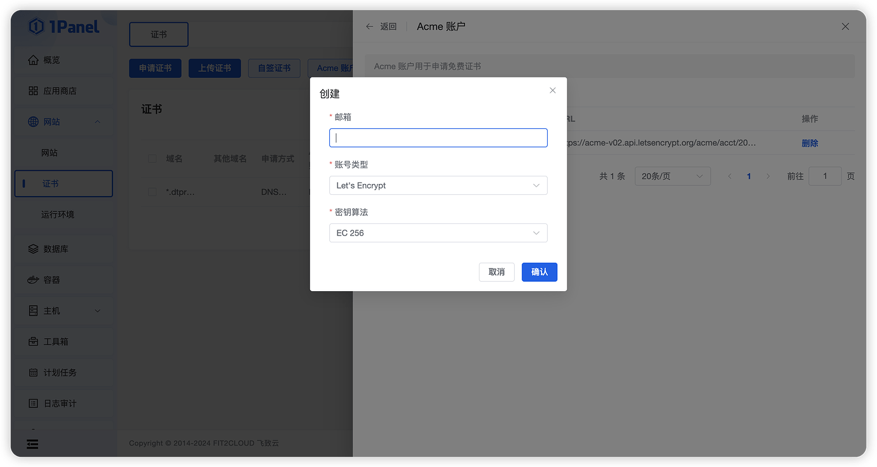The image size is (877, 467).
Task: Confirm creation with the 确认 button
Action: coord(539,272)
